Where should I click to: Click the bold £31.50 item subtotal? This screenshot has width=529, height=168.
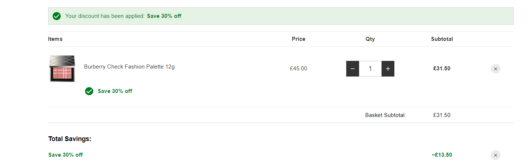coord(442,69)
